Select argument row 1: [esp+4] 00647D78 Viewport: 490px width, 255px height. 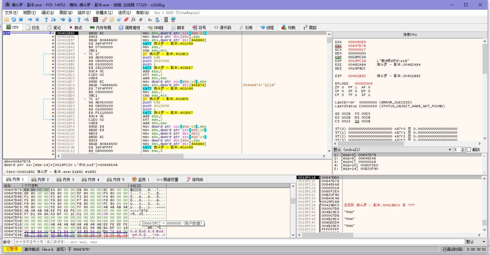point(407,155)
